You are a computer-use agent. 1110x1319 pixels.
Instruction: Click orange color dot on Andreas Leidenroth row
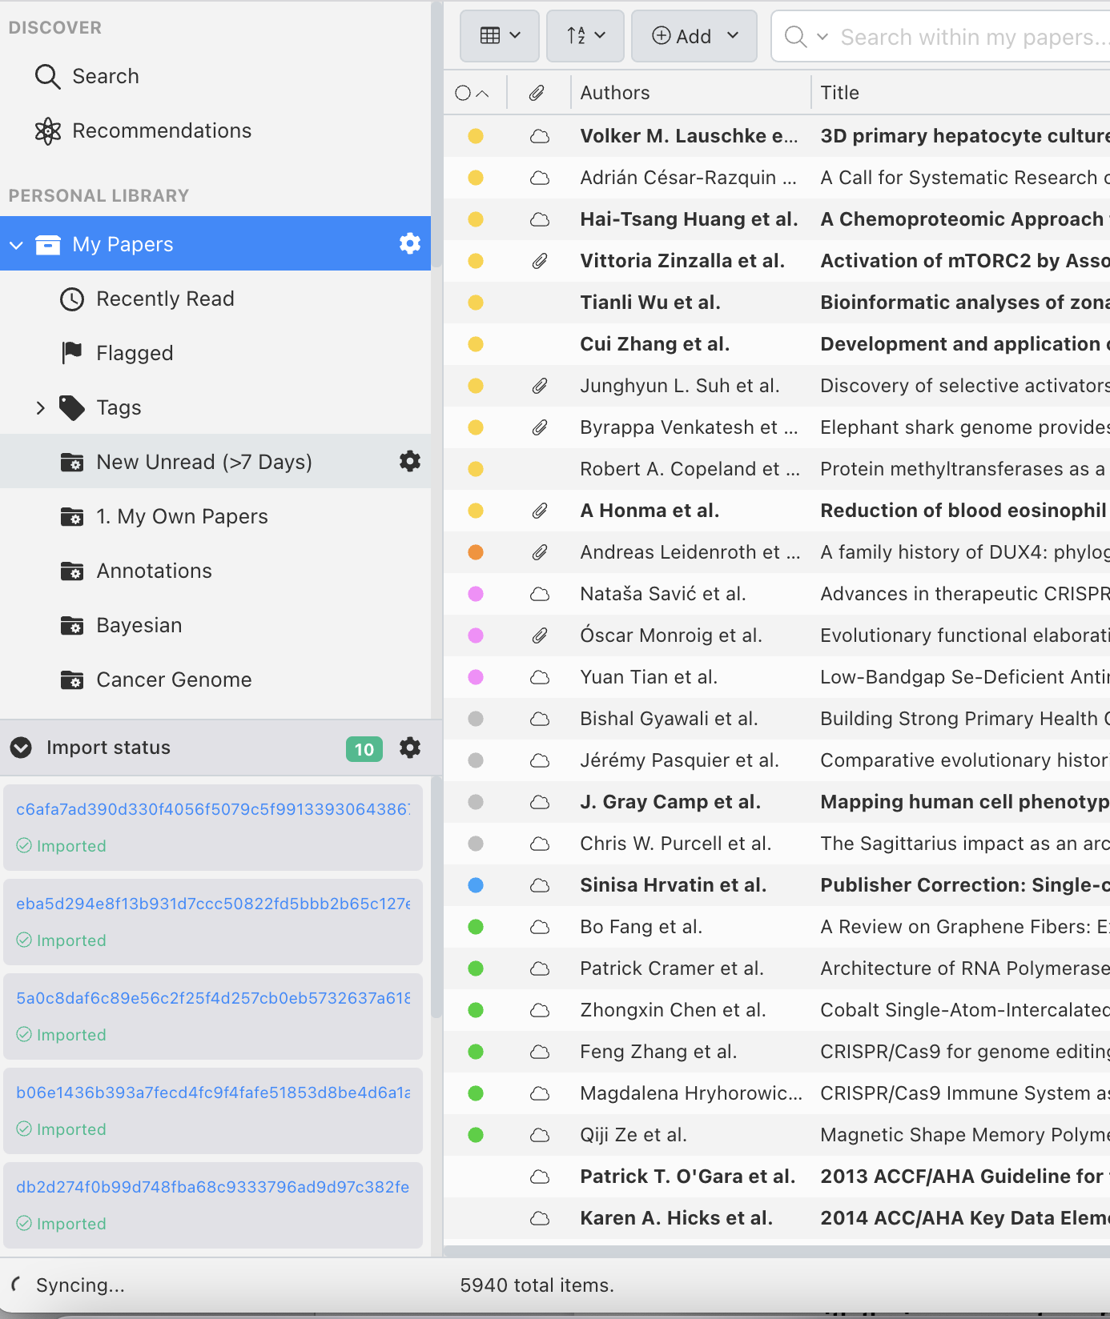pyautogui.click(x=476, y=552)
